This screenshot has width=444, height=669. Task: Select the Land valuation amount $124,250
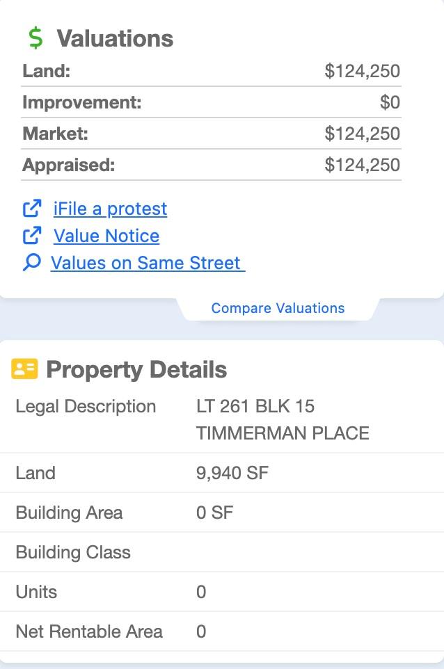coord(362,71)
